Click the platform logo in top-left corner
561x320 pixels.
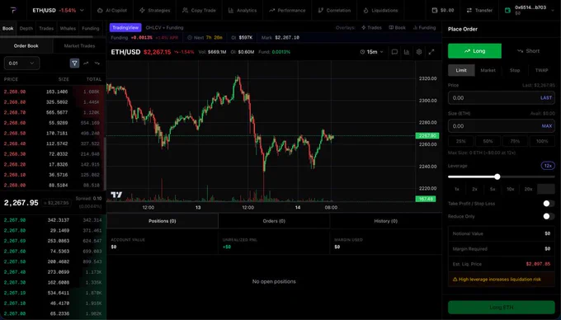[13, 11]
